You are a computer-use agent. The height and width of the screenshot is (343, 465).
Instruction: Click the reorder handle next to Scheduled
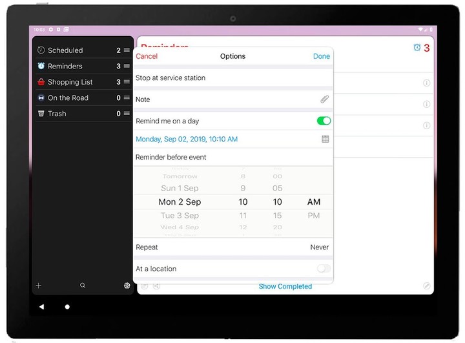(x=127, y=50)
